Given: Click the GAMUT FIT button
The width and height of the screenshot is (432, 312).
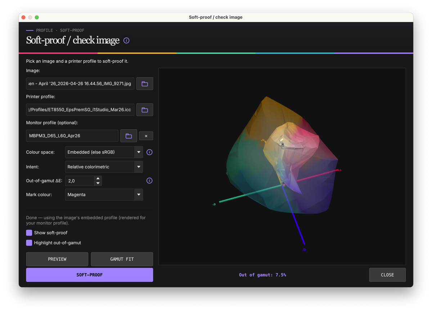Looking at the screenshot, I should (122, 259).
